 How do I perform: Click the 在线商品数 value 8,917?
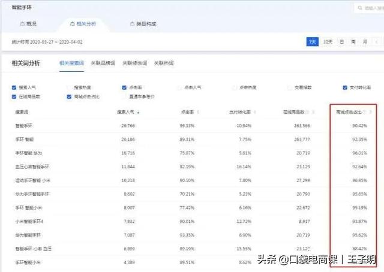tap(304, 221)
